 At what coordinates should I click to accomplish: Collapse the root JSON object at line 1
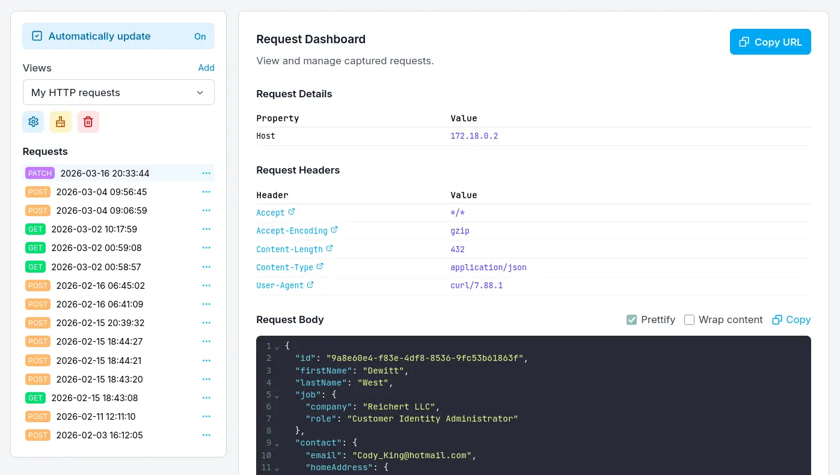point(277,347)
